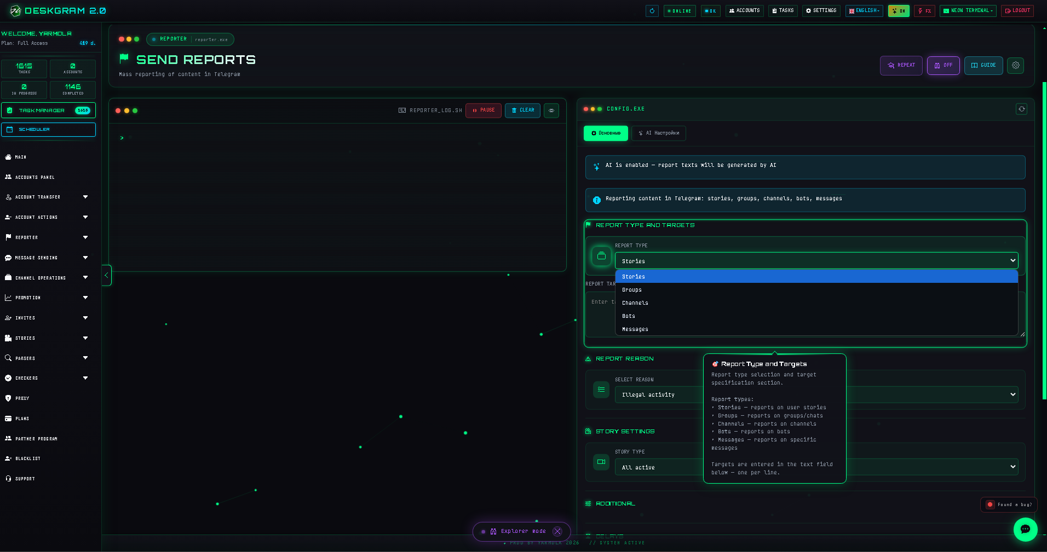Viewport: 1047px width, 552px height.
Task: Click the sidebar collapse arrow handle
Action: click(106, 275)
